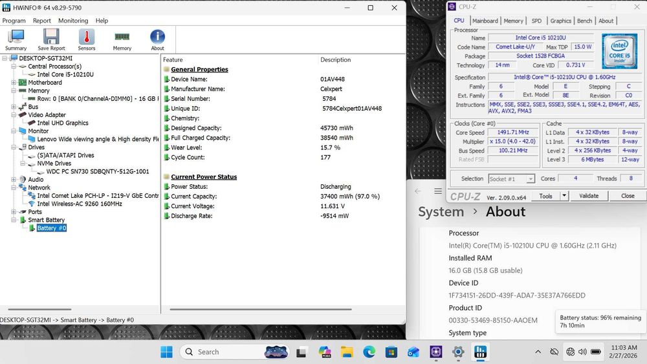Open the Settings gear on the taskbar
The image size is (647, 364).
(458, 352)
